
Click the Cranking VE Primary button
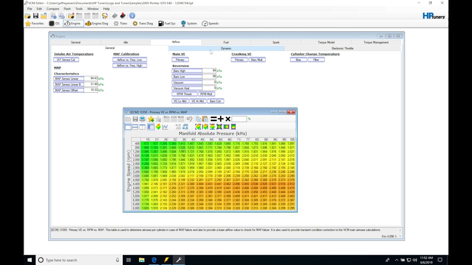(239, 60)
